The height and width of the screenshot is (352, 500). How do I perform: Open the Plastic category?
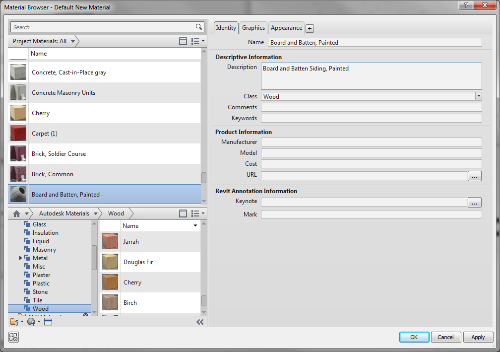pyautogui.click(x=41, y=283)
